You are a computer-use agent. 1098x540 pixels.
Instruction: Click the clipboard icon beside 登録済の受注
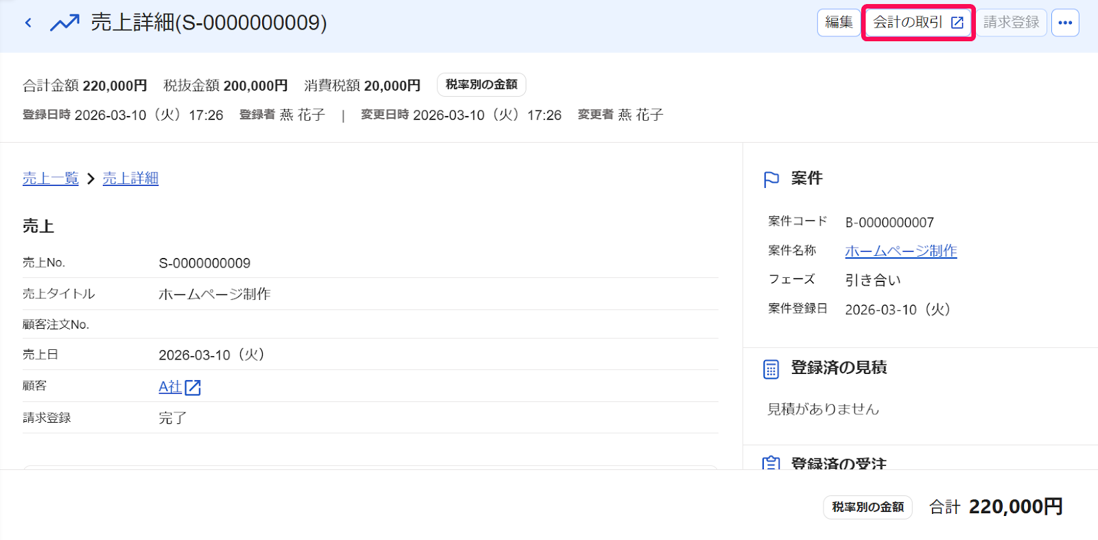click(x=771, y=462)
